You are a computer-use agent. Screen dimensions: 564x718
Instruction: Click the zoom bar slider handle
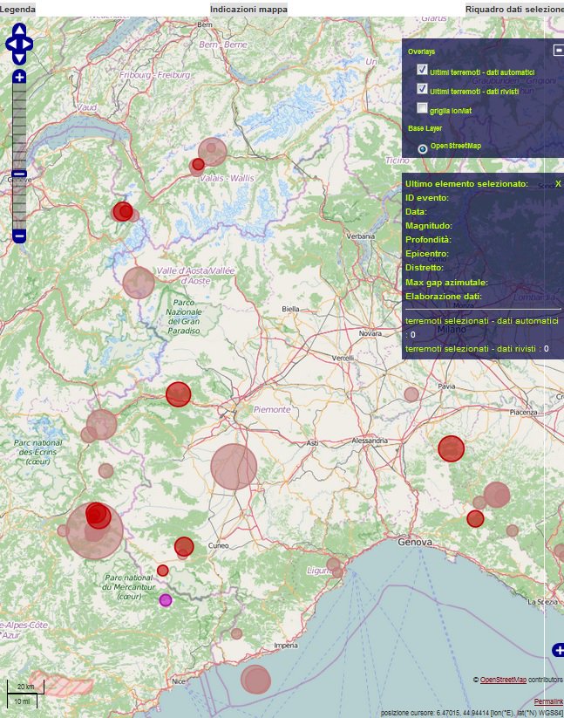[19, 174]
